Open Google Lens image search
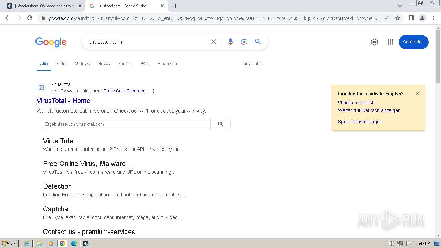 pos(244,42)
